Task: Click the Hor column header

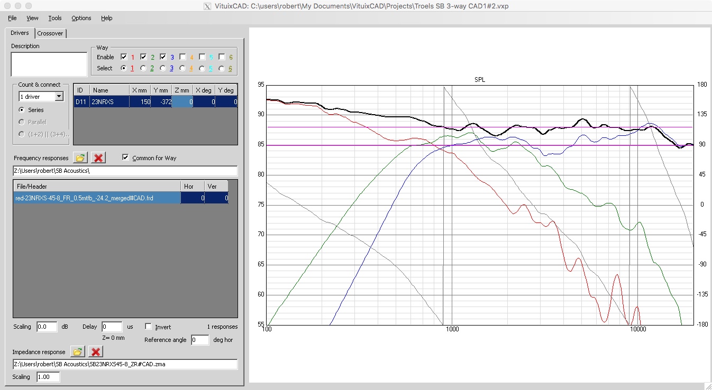Action: coord(193,186)
